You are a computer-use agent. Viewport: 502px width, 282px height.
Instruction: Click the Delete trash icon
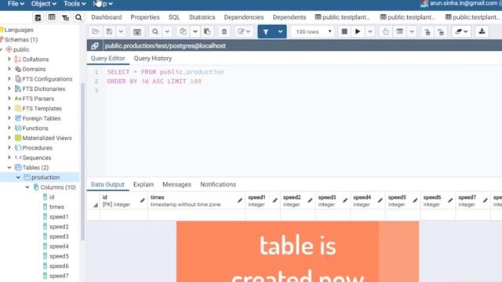click(x=224, y=31)
